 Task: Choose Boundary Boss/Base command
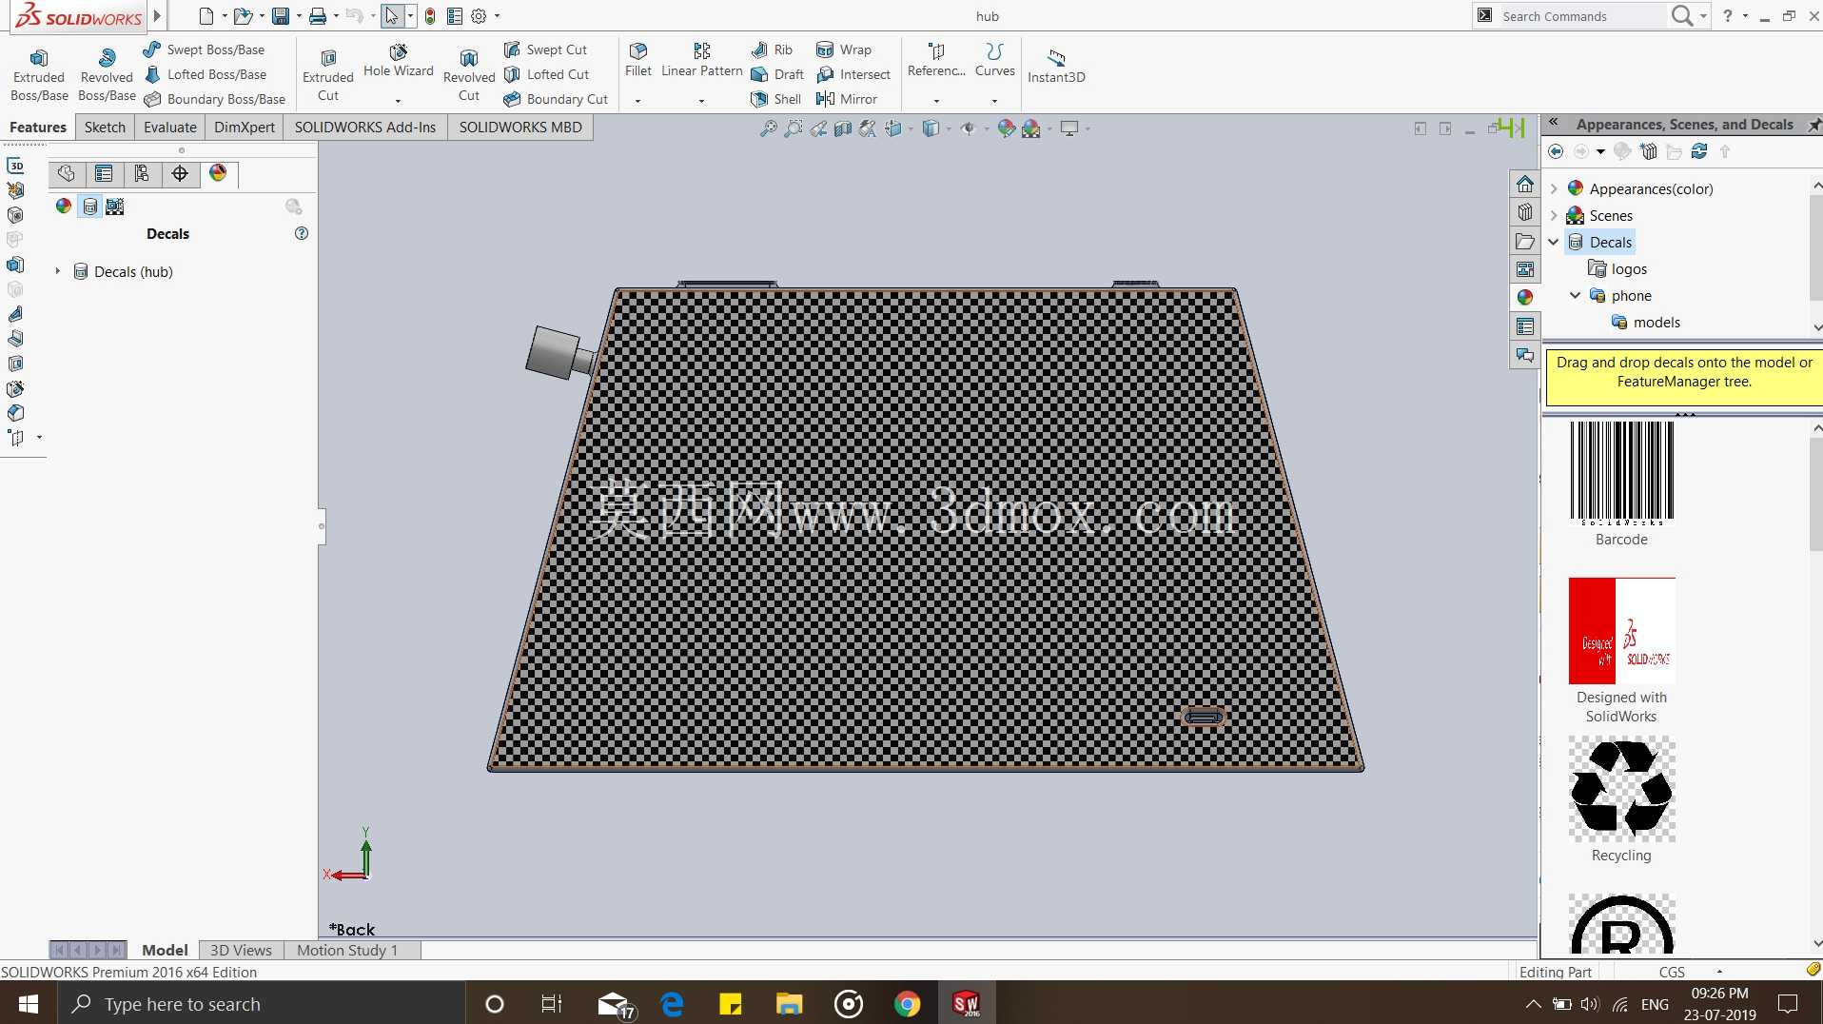(x=214, y=99)
